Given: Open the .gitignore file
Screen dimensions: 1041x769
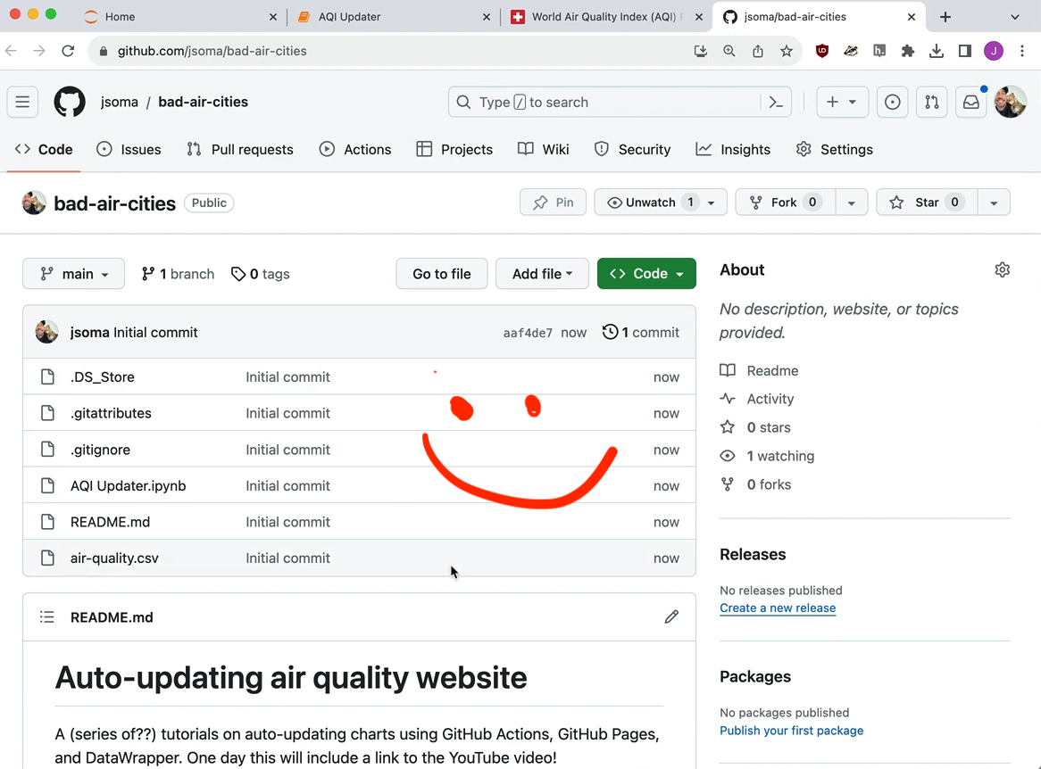Looking at the screenshot, I should 100,450.
